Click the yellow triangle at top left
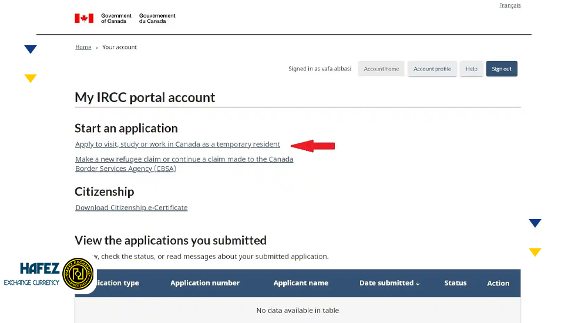The width and height of the screenshot is (568, 323). point(31,78)
